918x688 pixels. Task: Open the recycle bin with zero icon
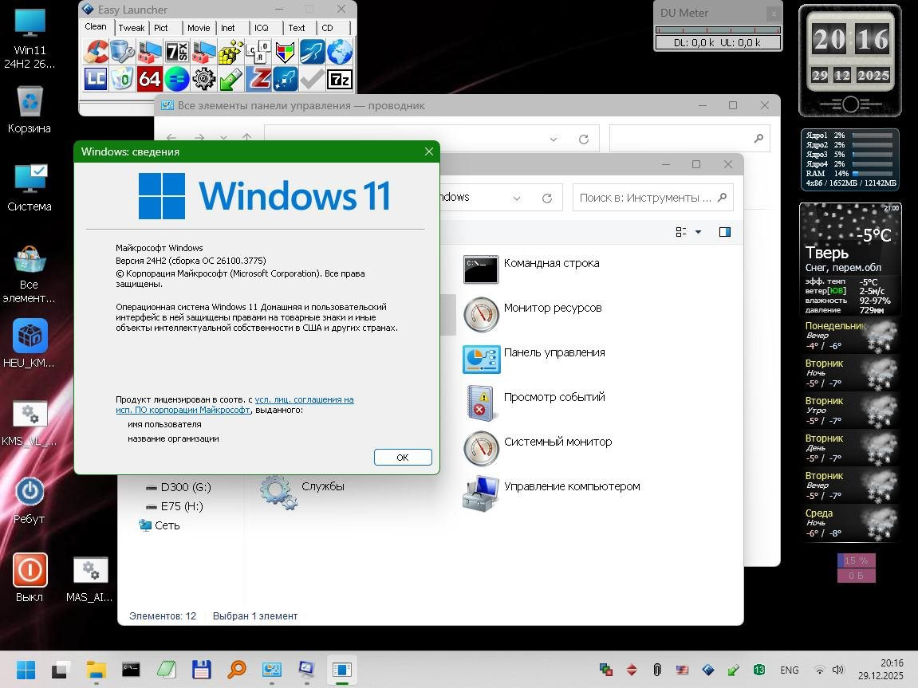coord(122,78)
